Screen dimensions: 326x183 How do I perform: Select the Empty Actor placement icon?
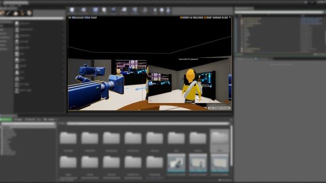(x=17, y=23)
